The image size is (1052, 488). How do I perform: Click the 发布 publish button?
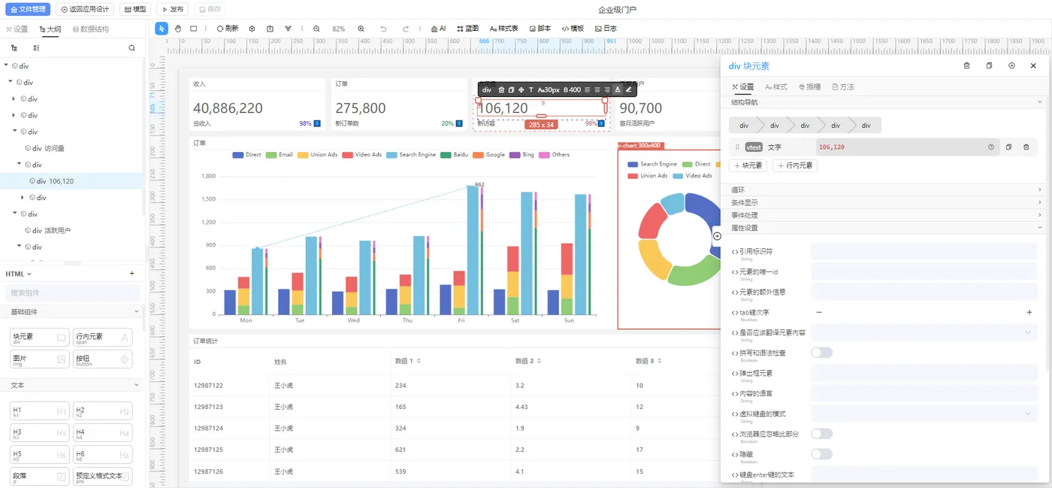(172, 9)
